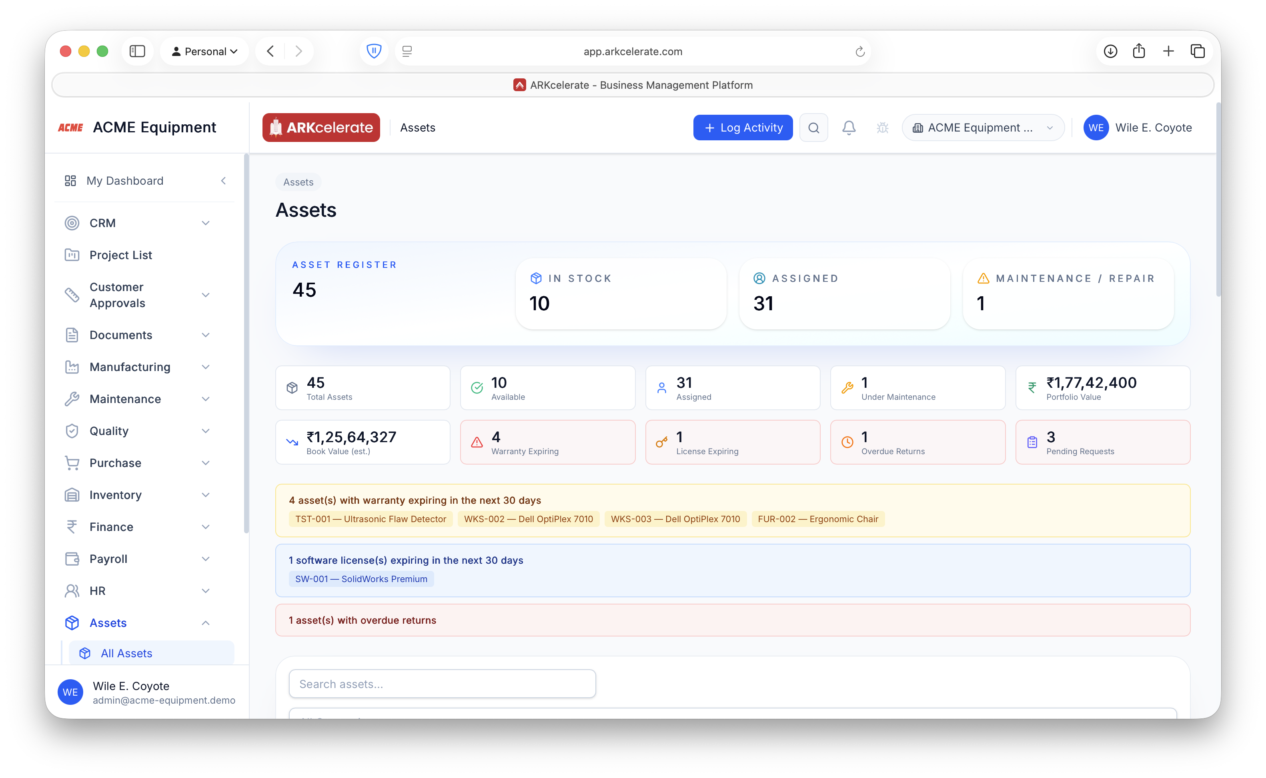Collapse the sidebar via My Dashboard arrow
Image resolution: width=1266 pixels, height=778 pixels.
click(x=223, y=181)
